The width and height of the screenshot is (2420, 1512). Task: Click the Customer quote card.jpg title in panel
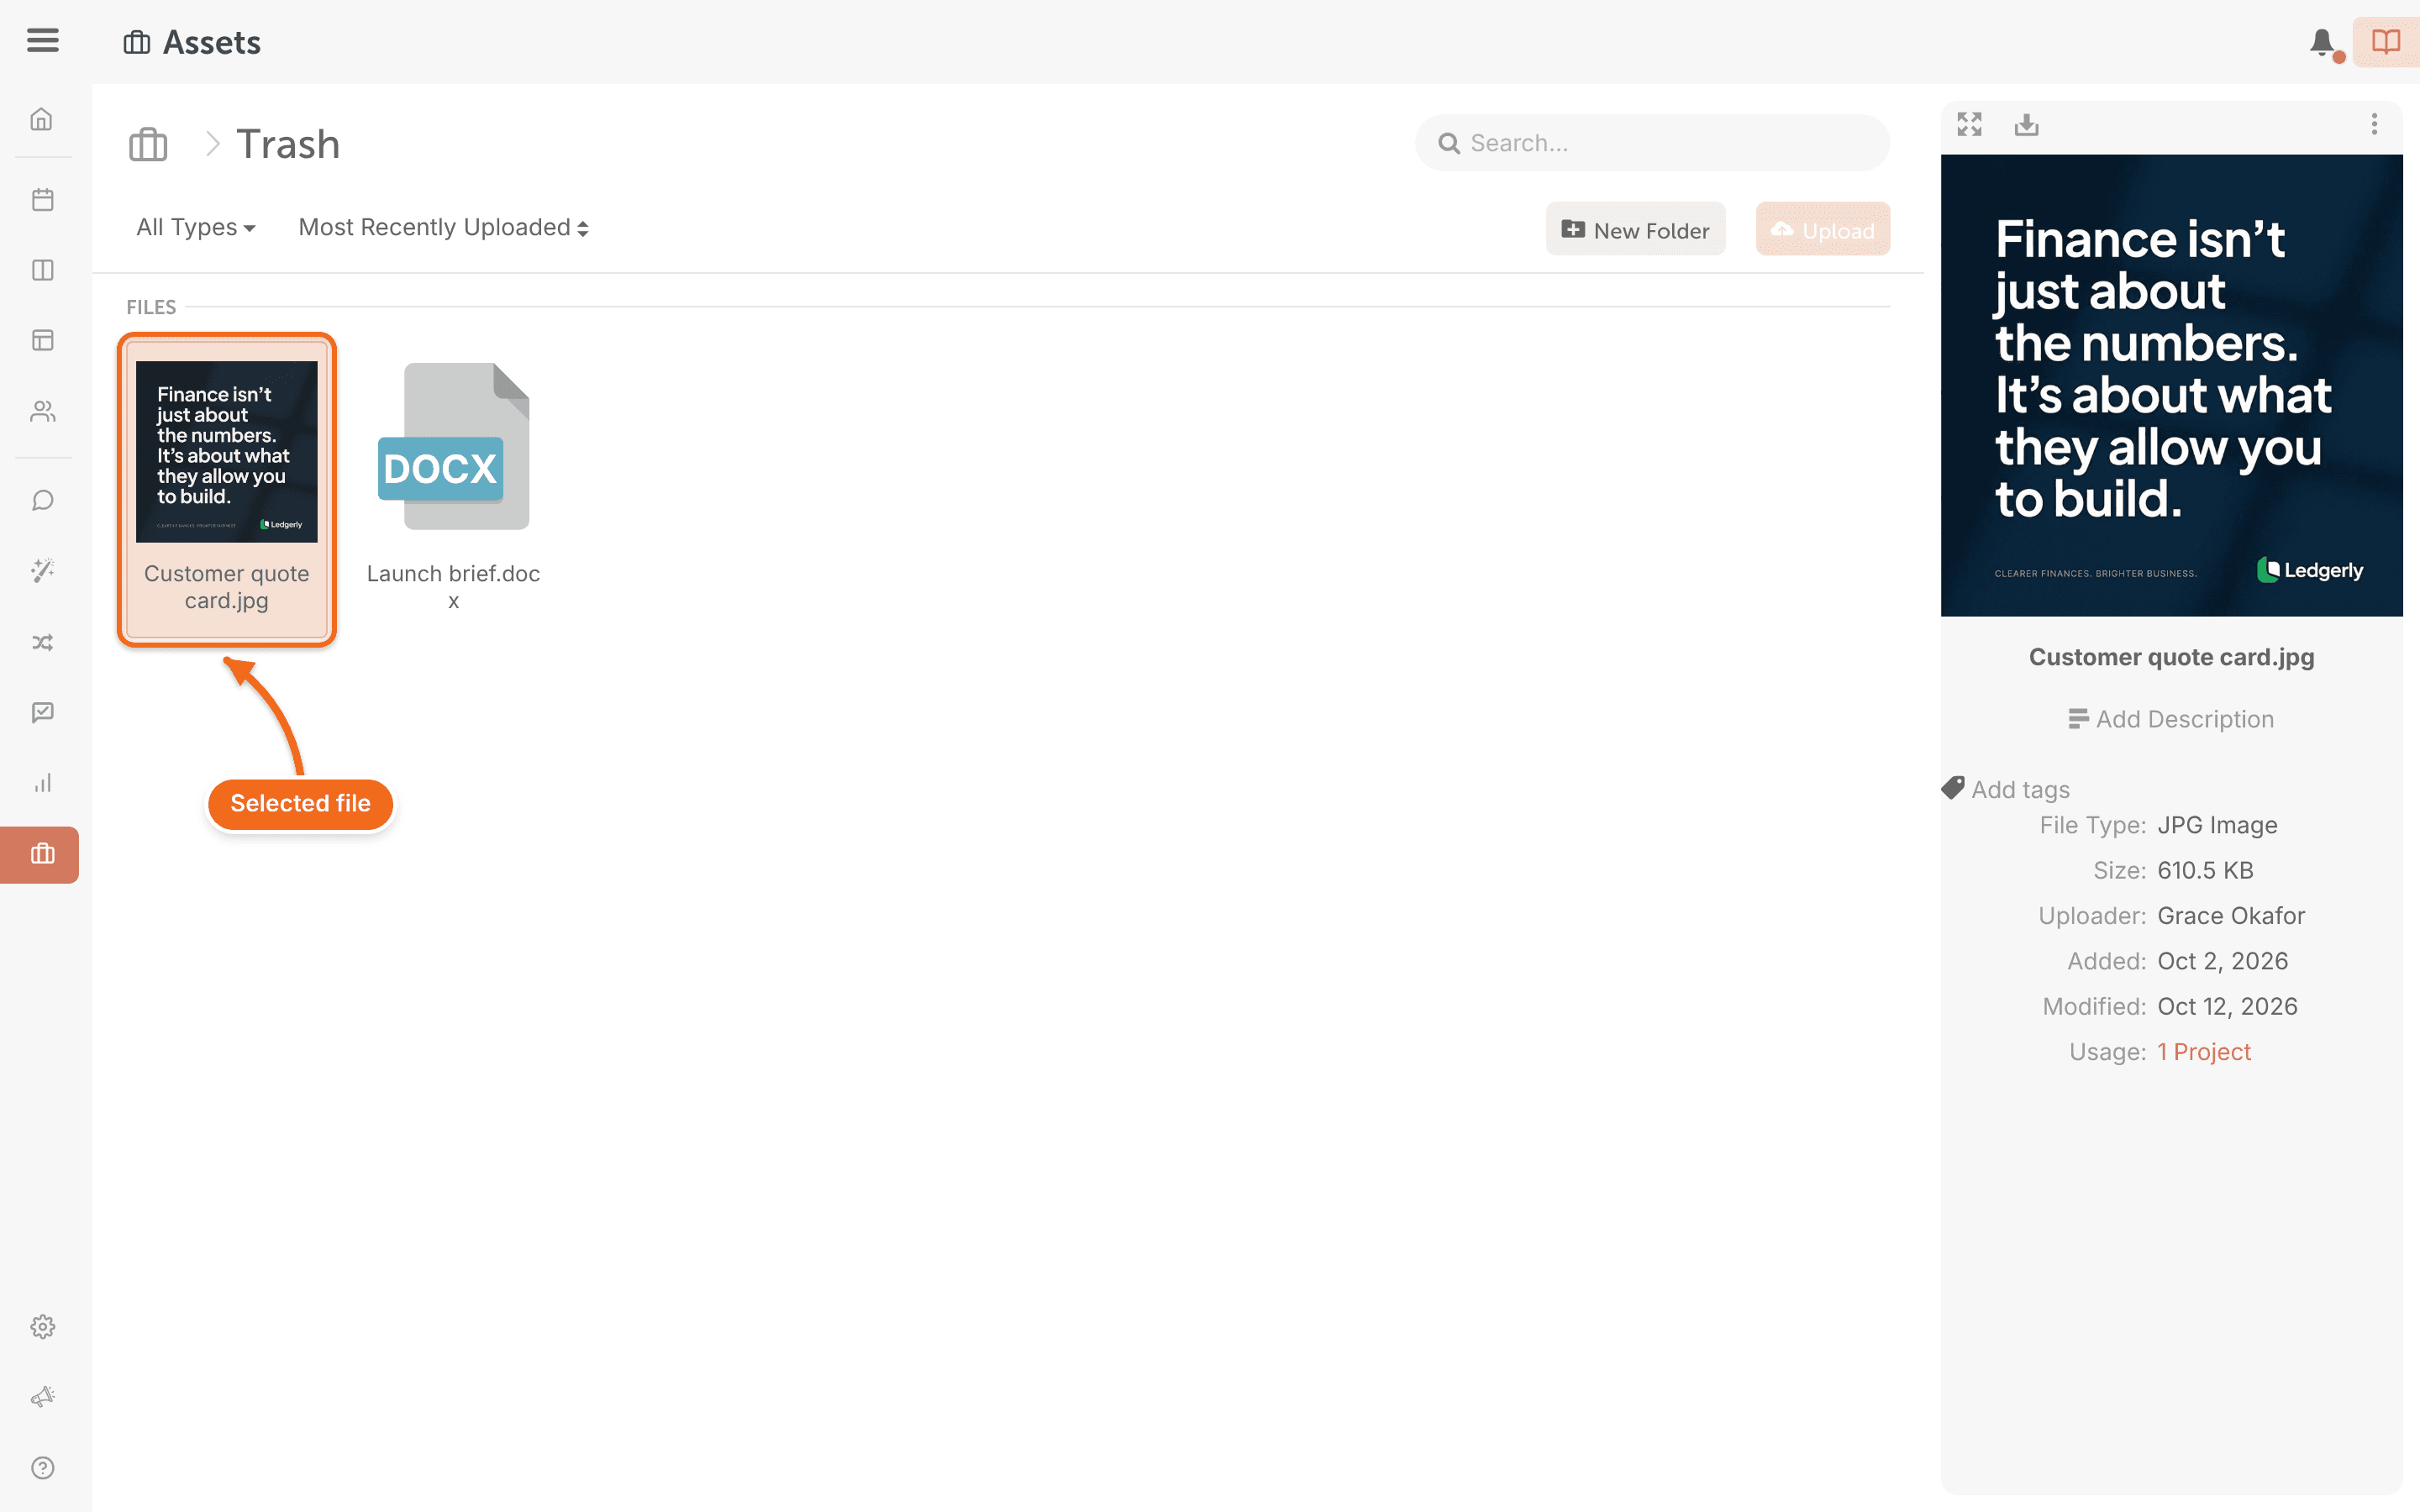point(2171,657)
